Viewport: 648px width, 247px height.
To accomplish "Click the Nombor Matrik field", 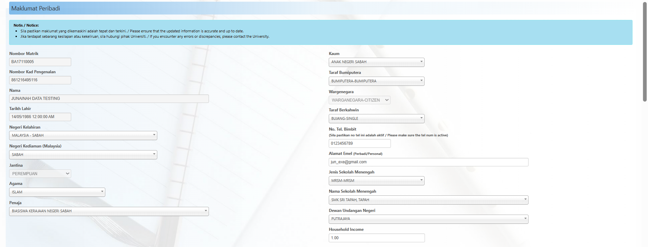I will 40,62.
